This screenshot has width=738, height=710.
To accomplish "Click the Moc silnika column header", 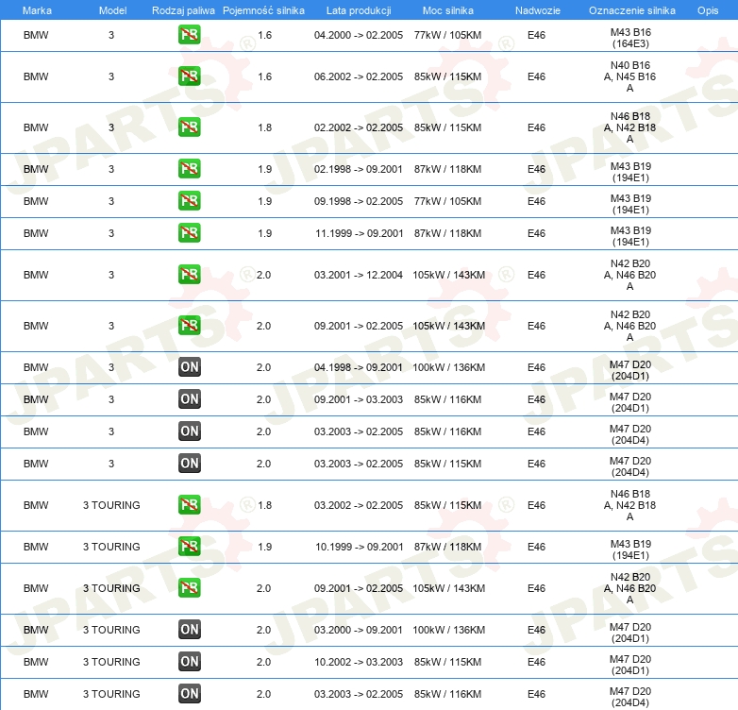I will [448, 10].
